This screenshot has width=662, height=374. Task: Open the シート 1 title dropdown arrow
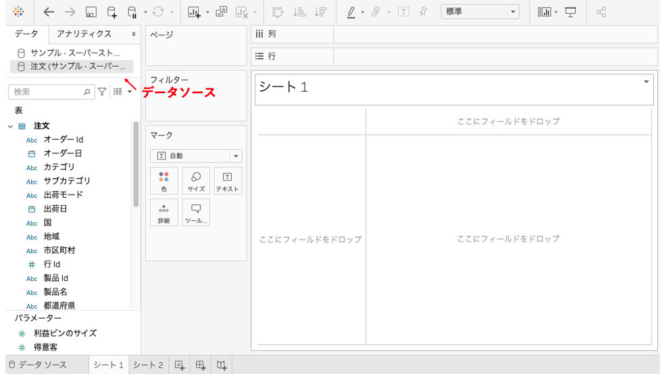pos(646,82)
